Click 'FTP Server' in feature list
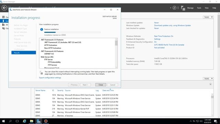Screen dimensions: 220x124 48,60
